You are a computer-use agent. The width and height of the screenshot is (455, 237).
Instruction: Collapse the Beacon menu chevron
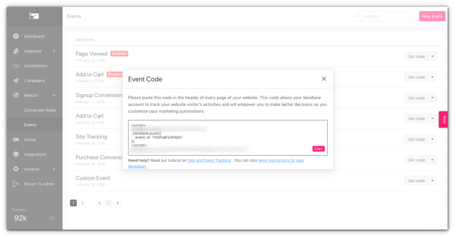(54, 95)
